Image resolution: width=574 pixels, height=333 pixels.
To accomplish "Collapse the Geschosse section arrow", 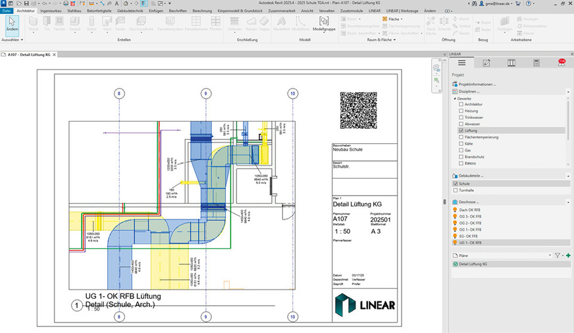I will click(x=567, y=202).
